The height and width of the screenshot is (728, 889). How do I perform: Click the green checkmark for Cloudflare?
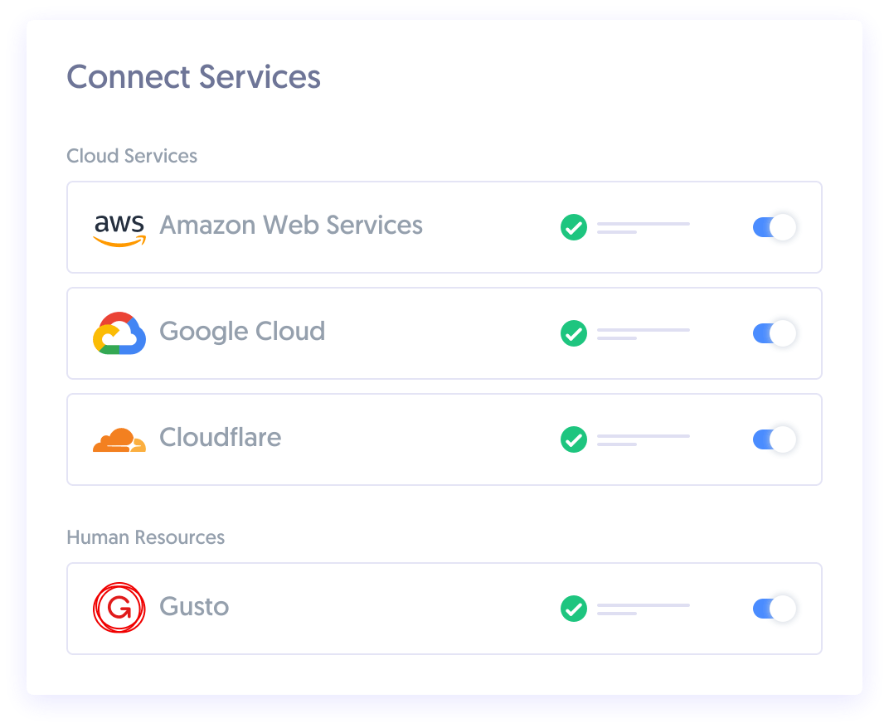tap(574, 439)
